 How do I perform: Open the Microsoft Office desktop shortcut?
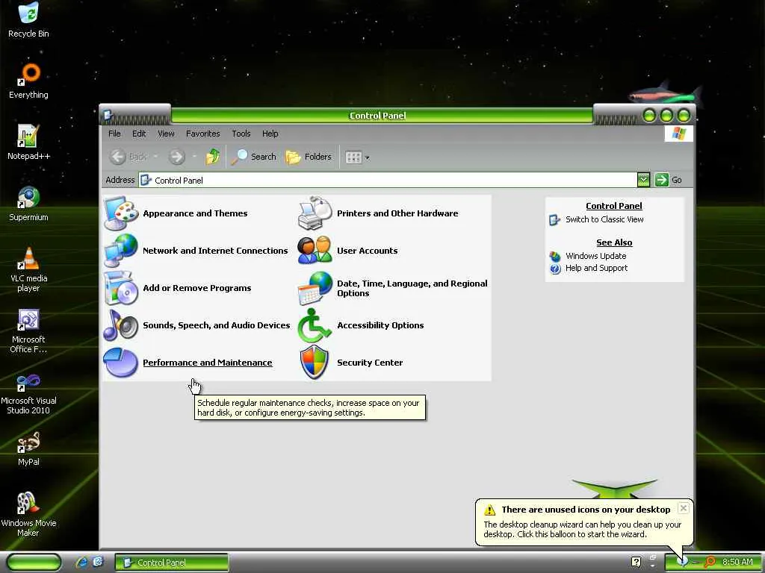click(x=28, y=331)
